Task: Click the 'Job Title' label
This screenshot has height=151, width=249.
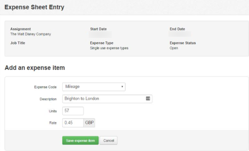Action: [18, 43]
